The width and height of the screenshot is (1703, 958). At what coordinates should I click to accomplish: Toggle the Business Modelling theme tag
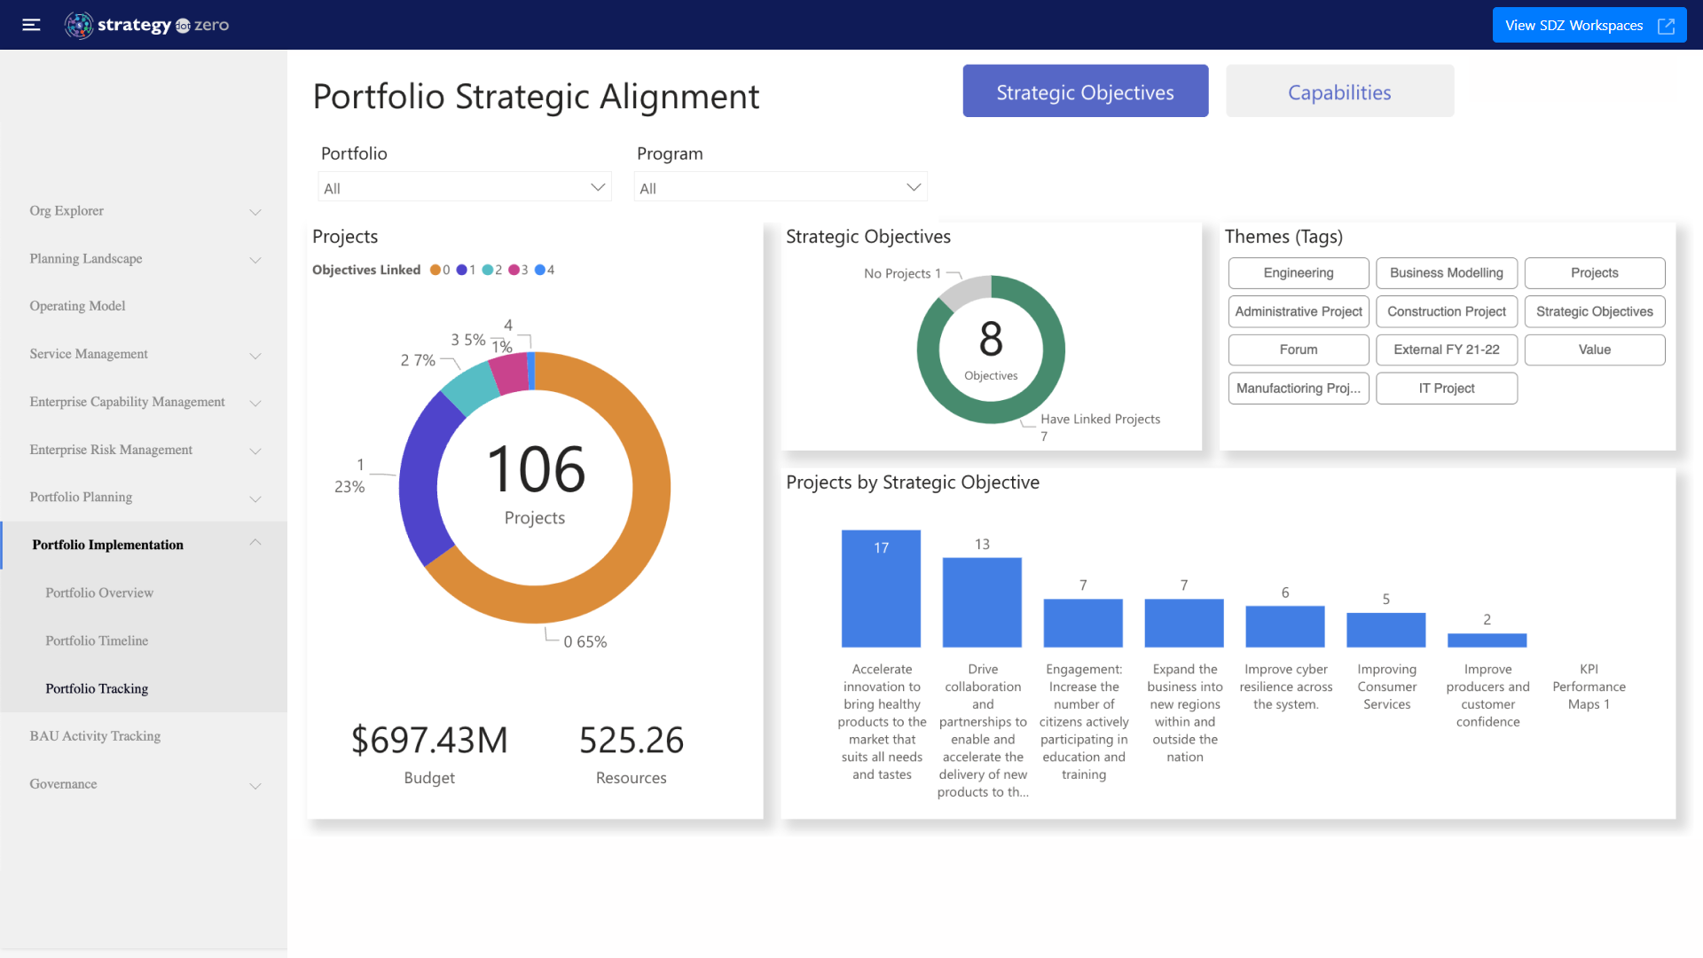coord(1446,272)
